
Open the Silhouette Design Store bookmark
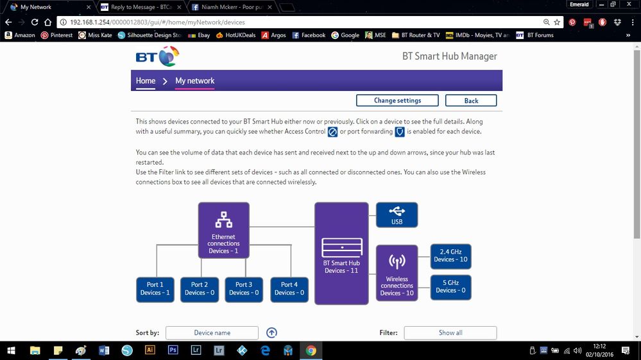point(150,35)
